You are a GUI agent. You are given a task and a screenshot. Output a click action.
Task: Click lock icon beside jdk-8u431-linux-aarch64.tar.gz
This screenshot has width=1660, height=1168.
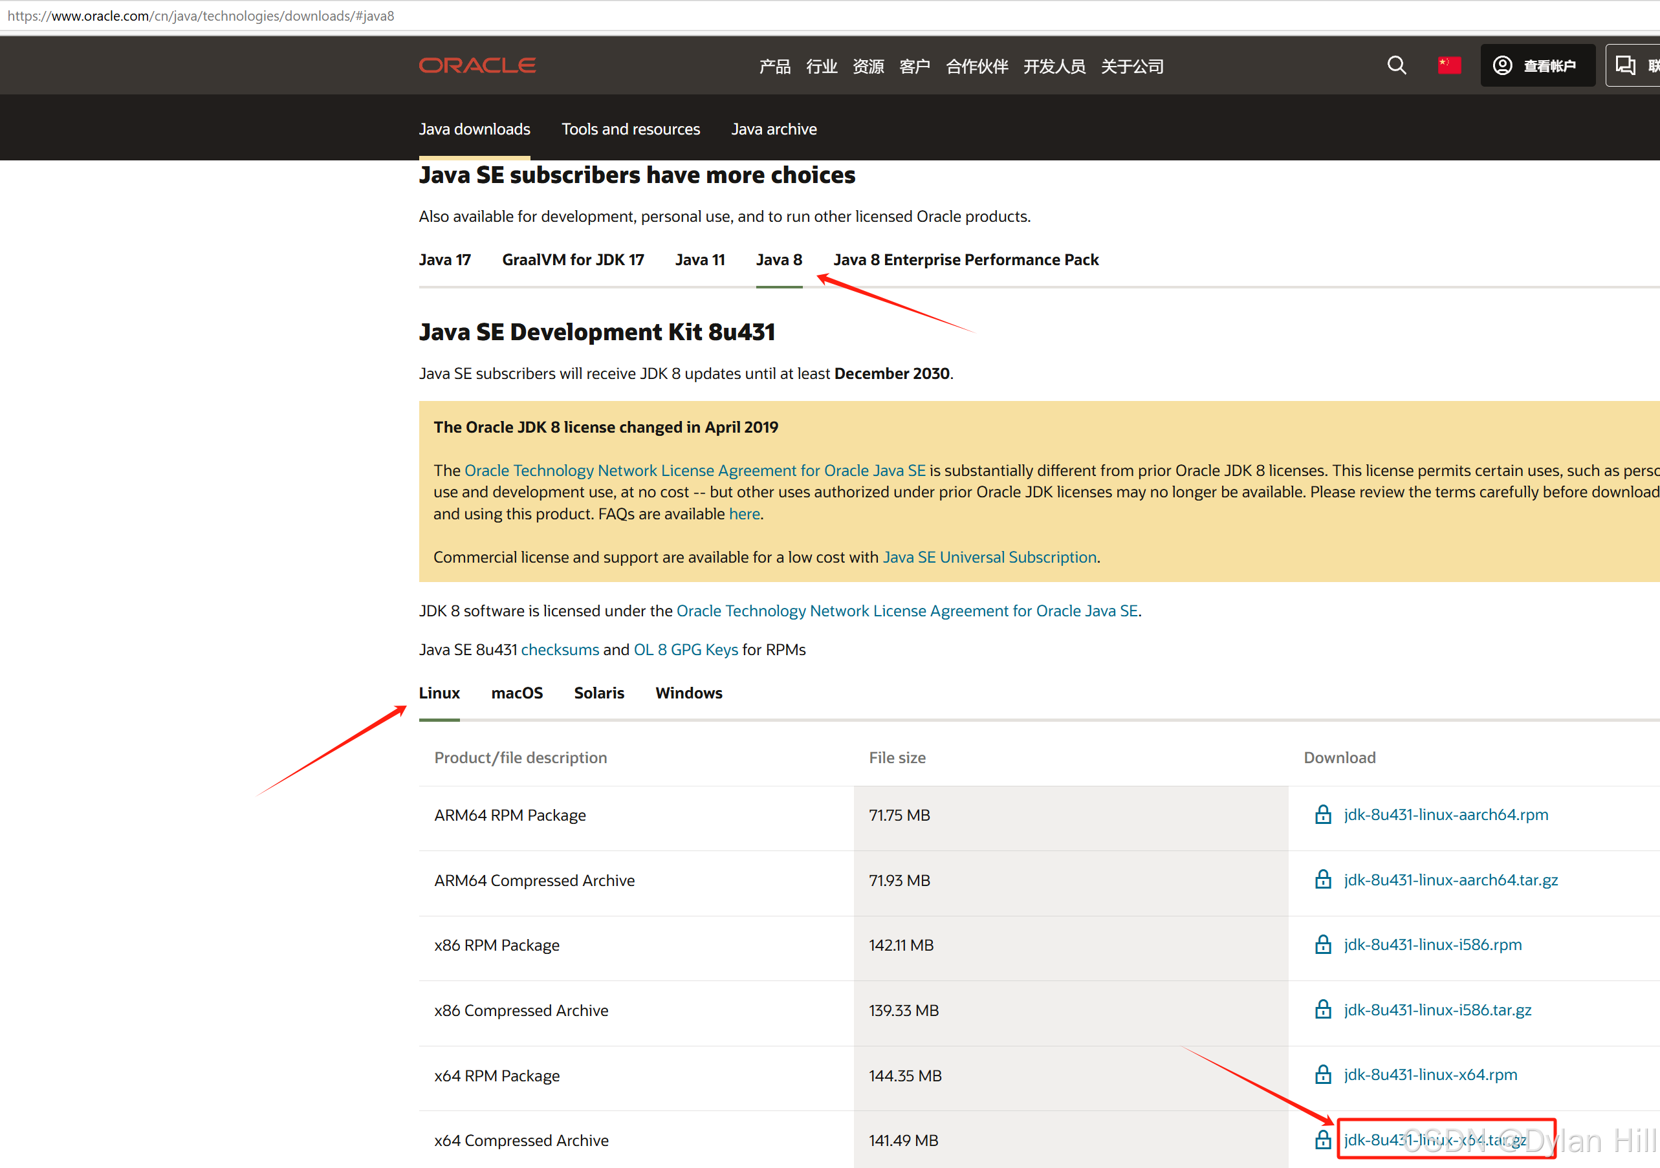click(1322, 880)
